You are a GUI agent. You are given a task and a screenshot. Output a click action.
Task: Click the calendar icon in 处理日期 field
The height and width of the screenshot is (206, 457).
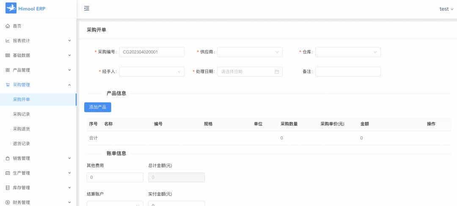[277, 71]
